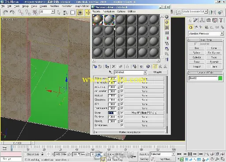226x162 pixels.
Task: Click the Bump amount spinner arrows
Action: [118, 112]
